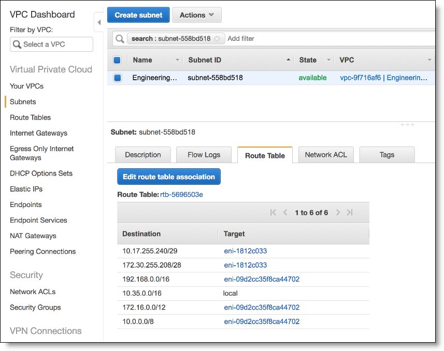Sort by Subnet ID ascending arrow

coord(288,60)
